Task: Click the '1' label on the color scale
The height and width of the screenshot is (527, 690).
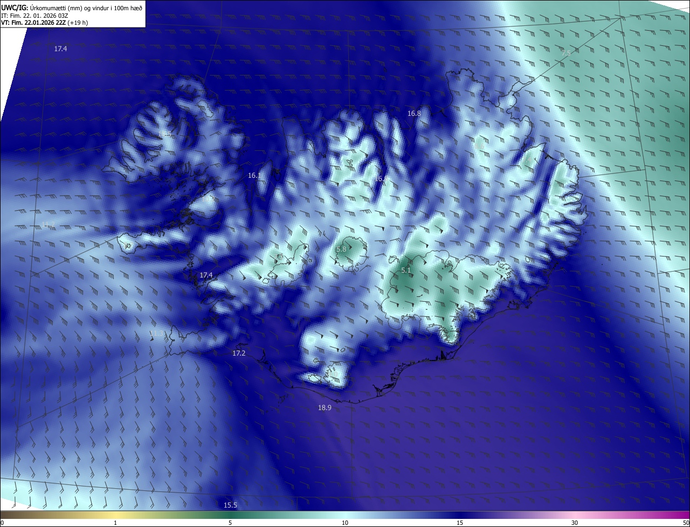Action: pyautogui.click(x=115, y=523)
